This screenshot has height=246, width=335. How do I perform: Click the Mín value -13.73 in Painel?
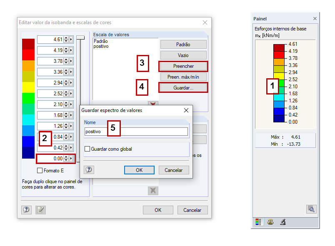(x=294, y=144)
